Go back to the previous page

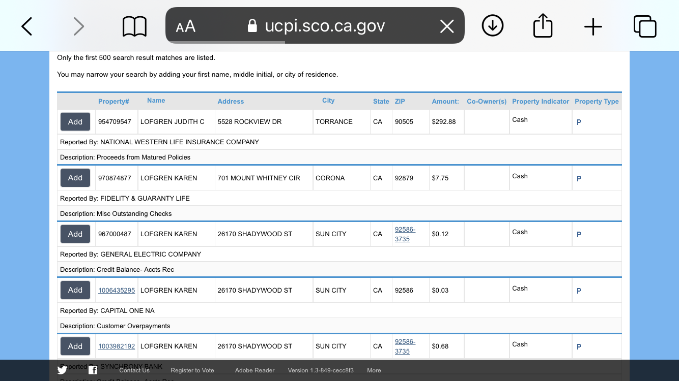pyautogui.click(x=27, y=26)
